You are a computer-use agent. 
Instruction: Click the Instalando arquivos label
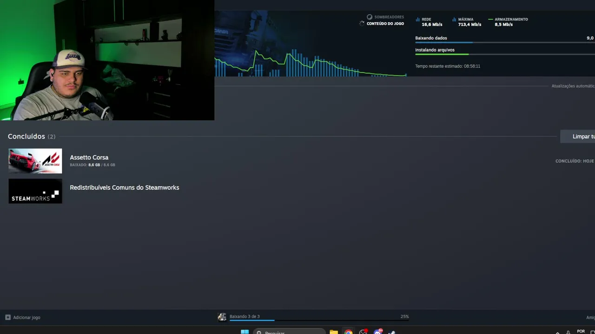[x=435, y=50]
